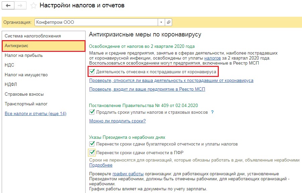302x193 pixels.
Task: Open the question mark help hint
Action: click(212, 112)
